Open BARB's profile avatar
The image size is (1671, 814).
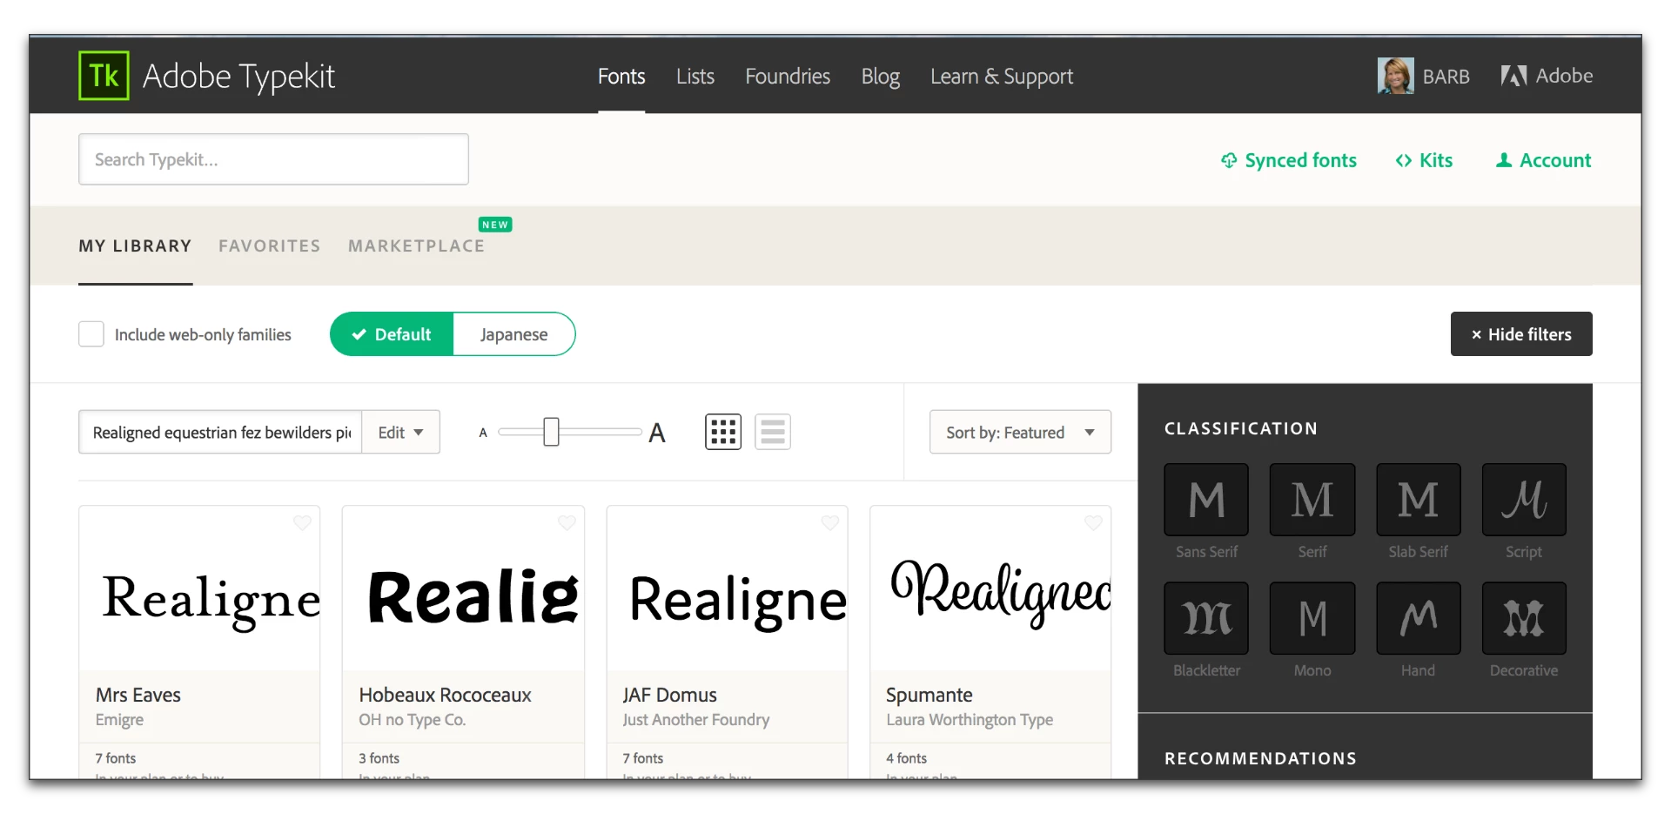1395,76
